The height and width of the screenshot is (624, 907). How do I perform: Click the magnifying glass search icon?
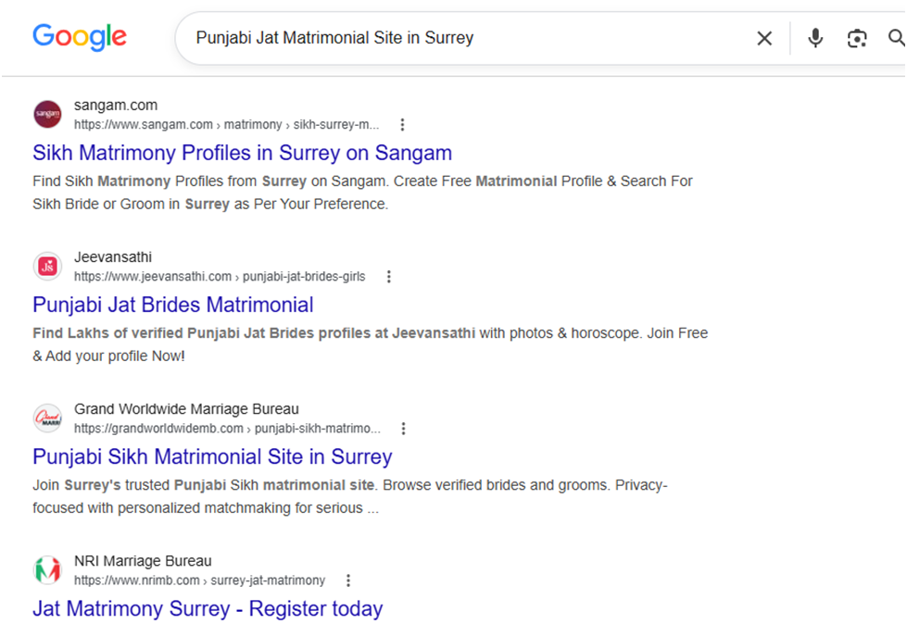click(896, 38)
